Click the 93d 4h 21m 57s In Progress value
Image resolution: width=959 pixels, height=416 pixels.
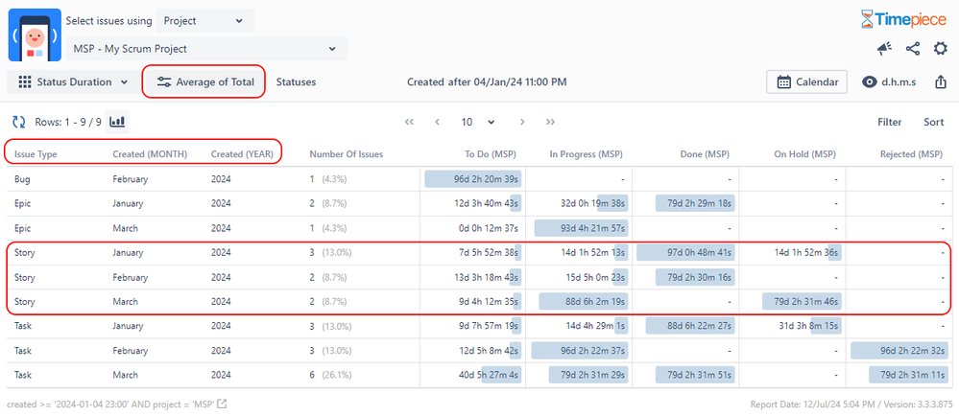pos(581,228)
